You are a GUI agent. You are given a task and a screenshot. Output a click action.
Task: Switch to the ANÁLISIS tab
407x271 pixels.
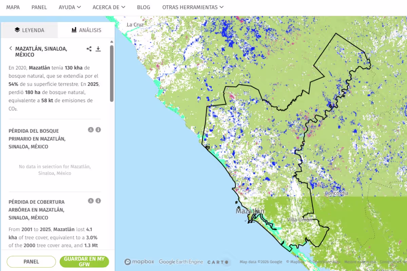(86, 30)
